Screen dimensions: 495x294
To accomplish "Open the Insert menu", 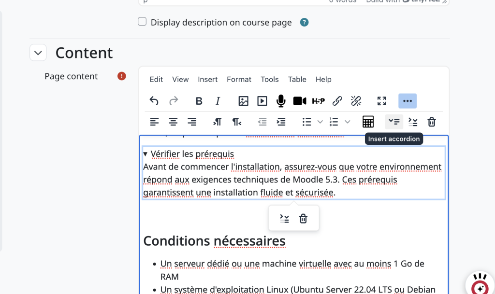I will click(208, 79).
